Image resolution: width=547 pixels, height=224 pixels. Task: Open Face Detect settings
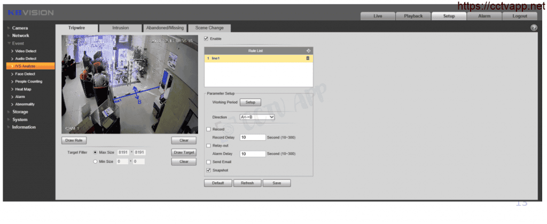pyautogui.click(x=25, y=74)
